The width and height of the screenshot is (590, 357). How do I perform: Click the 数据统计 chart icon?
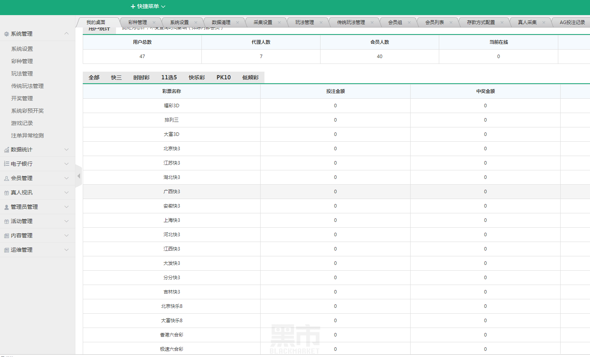6,150
